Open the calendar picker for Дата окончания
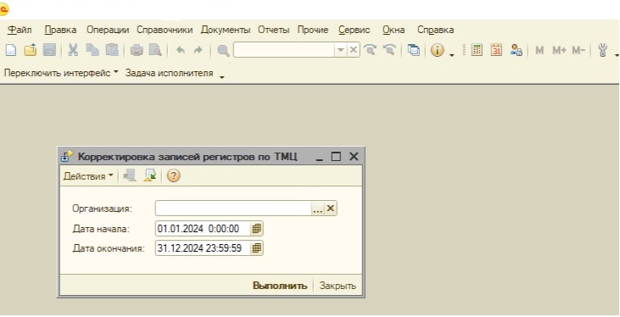The width and height of the screenshot is (620, 317). tap(257, 248)
